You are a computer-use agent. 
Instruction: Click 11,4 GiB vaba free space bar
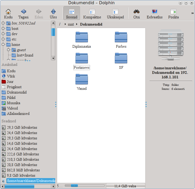pos(126,186)
